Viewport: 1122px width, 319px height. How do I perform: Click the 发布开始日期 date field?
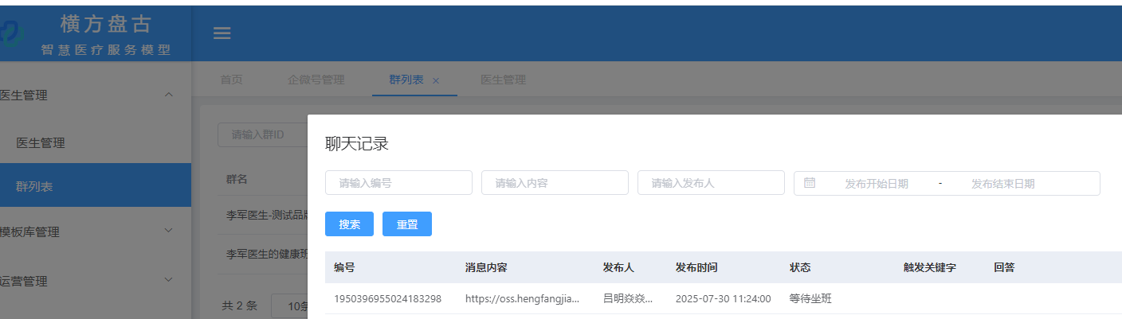[876, 184]
